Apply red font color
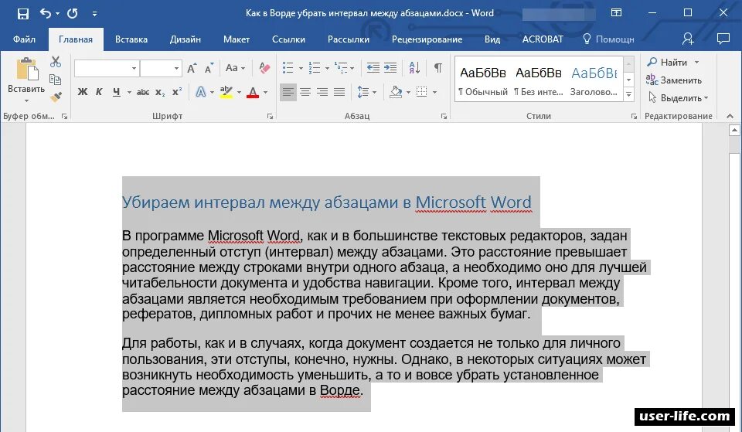742x432 pixels. click(253, 92)
